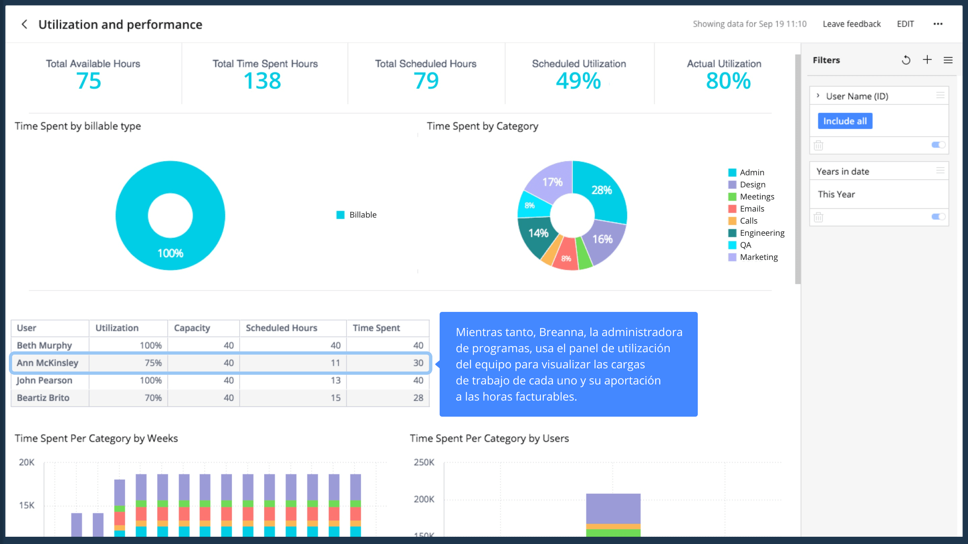The height and width of the screenshot is (544, 968).
Task: Click the Actual Utilization 80% value
Action: 728,81
